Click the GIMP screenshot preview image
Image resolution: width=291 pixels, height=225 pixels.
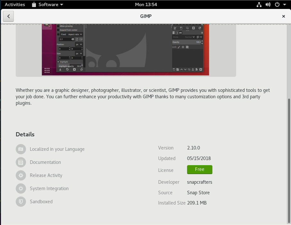[x=125, y=50]
